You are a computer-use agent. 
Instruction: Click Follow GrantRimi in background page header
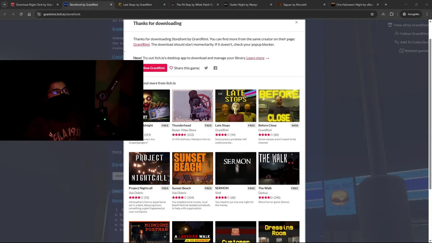[411, 34]
